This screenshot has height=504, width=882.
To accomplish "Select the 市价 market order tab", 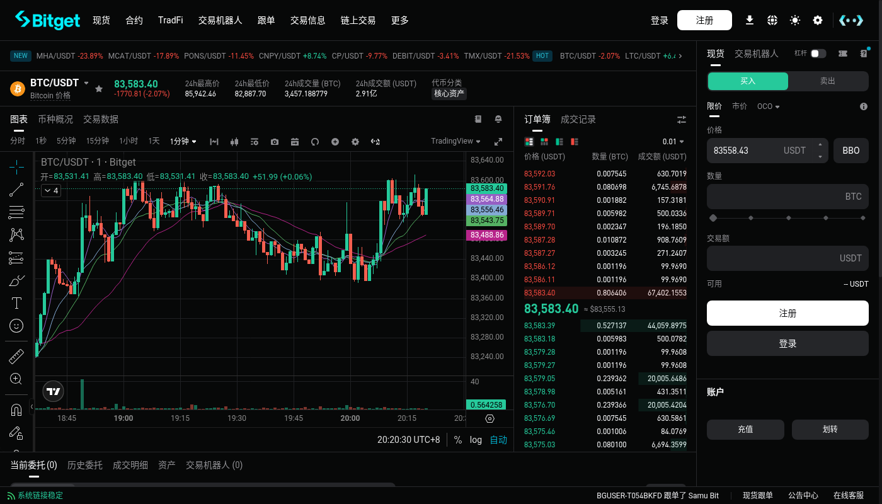I will click(x=740, y=106).
